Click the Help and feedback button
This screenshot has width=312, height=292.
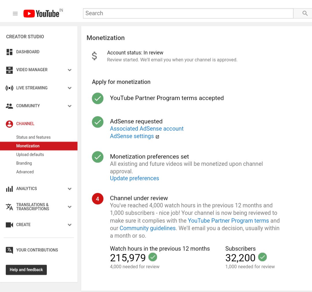point(26,270)
